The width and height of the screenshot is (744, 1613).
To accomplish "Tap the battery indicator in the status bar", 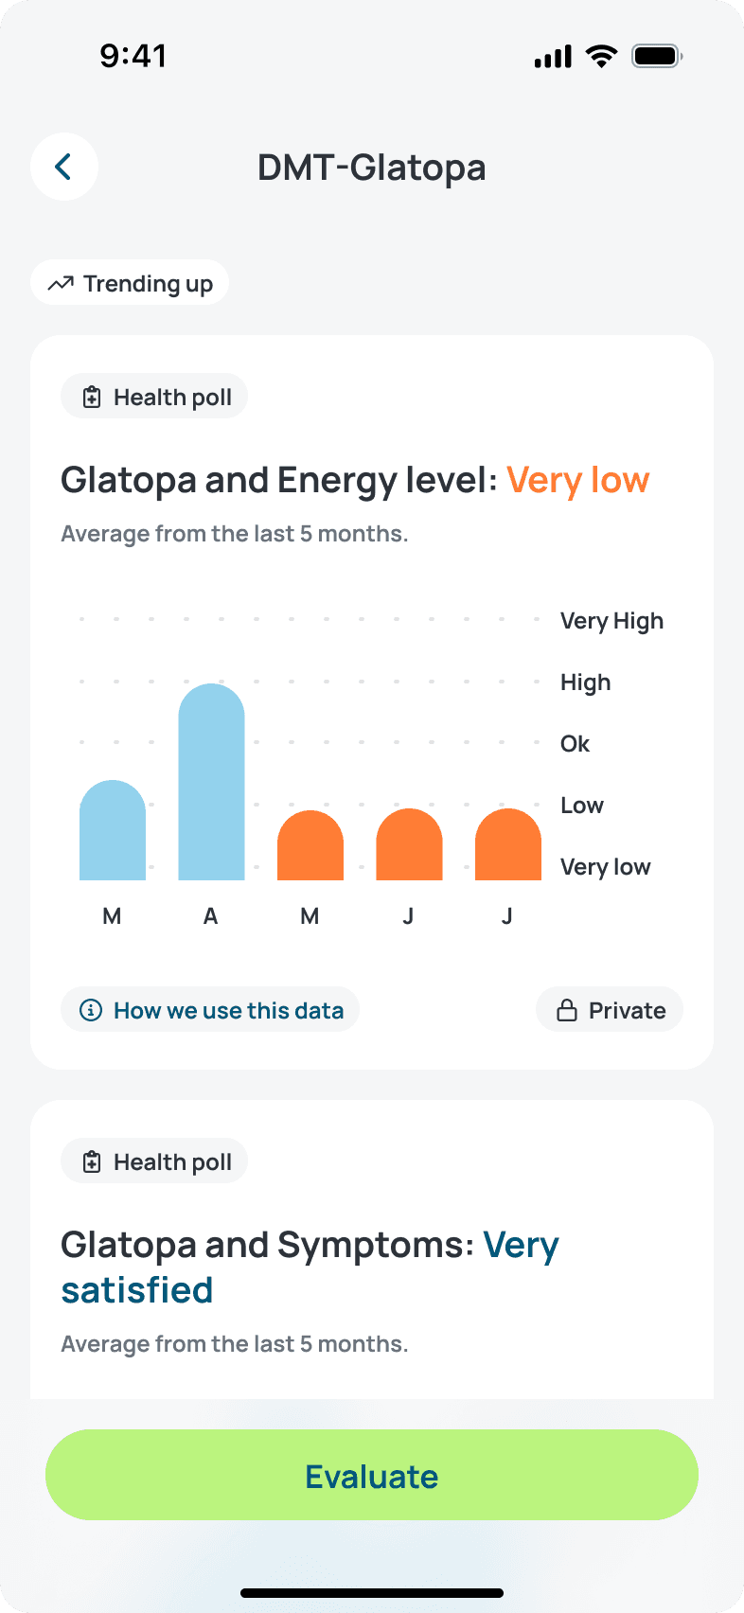I will click(x=658, y=56).
